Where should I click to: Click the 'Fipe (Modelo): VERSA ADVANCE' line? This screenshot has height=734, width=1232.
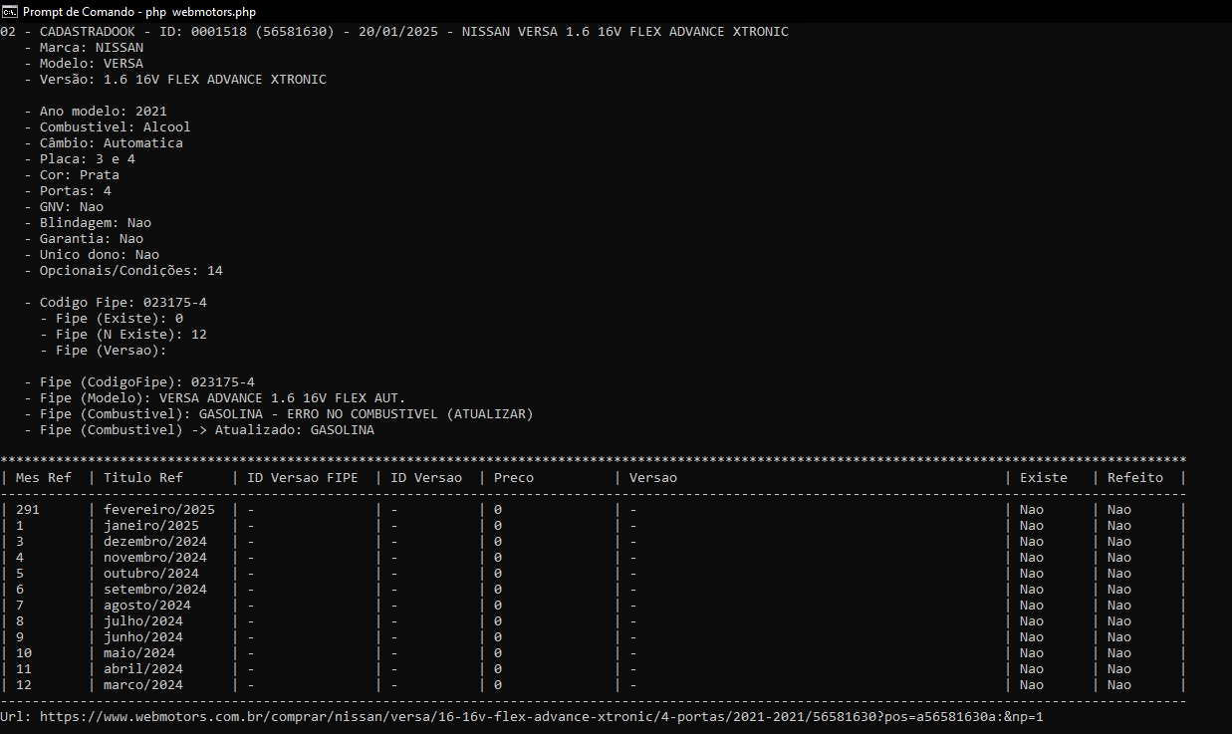coord(215,398)
